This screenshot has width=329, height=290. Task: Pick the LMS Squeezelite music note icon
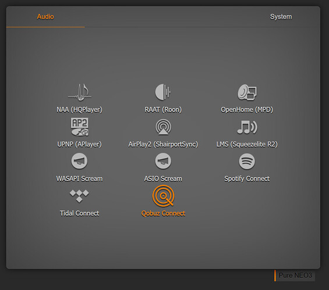(x=247, y=127)
